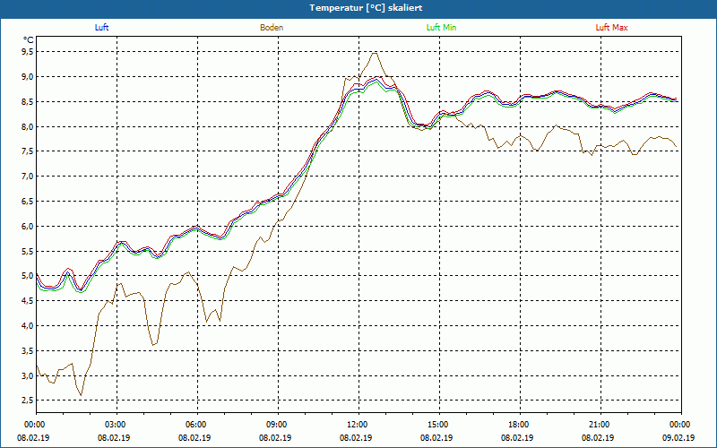The image size is (717, 448).
Task: Click the 21:00 time axis label
Action: (x=599, y=425)
